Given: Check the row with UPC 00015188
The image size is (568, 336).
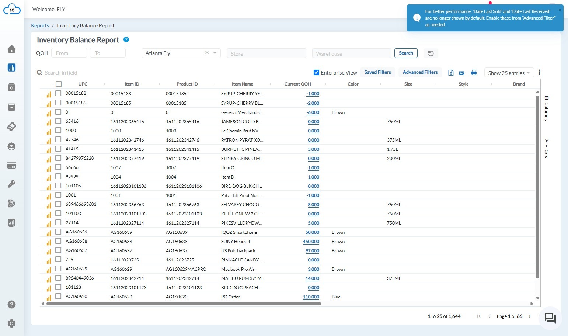Looking at the screenshot, I should 58,93.
